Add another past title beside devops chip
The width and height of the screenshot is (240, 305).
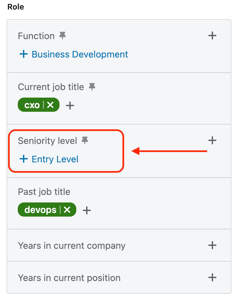(x=86, y=210)
